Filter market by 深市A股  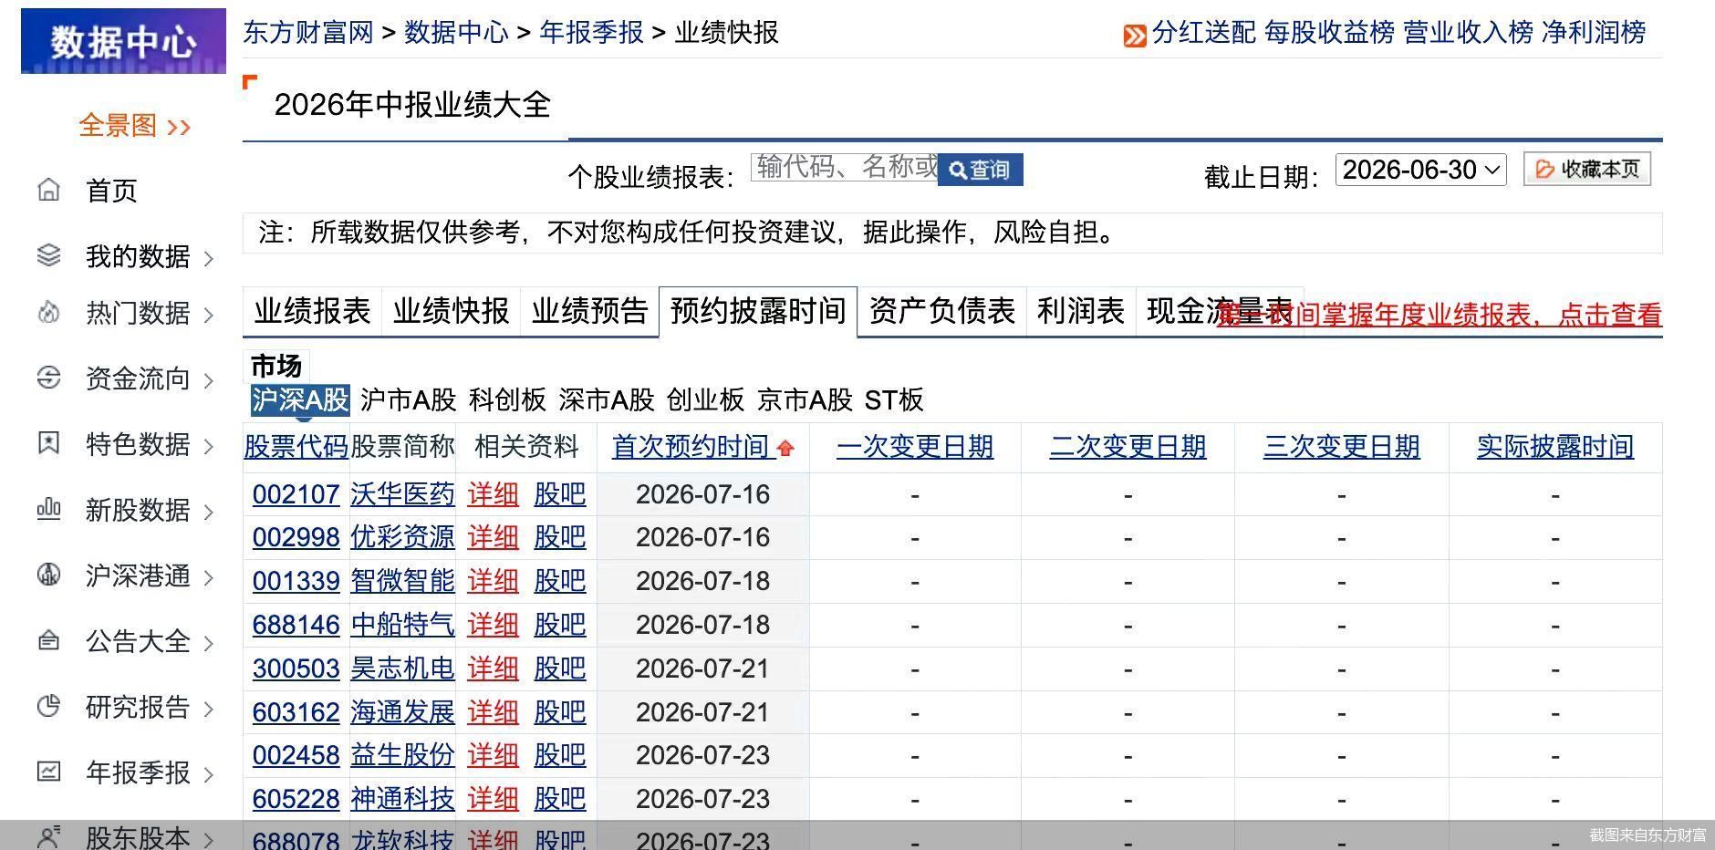(607, 399)
